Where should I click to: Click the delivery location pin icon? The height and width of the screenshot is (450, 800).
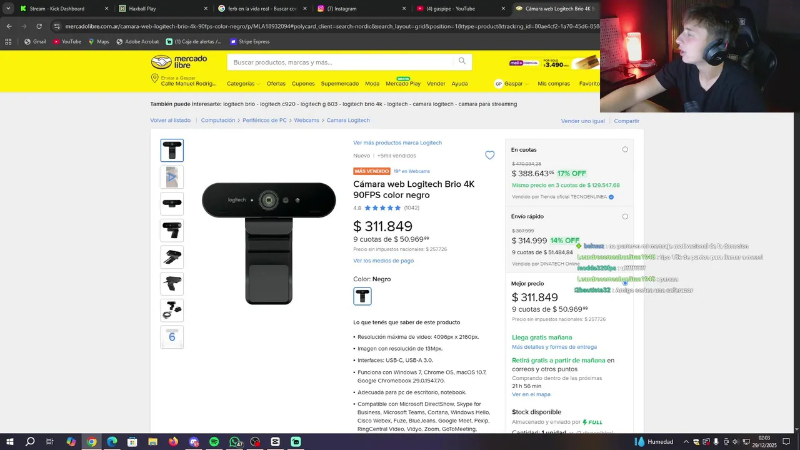pos(154,79)
